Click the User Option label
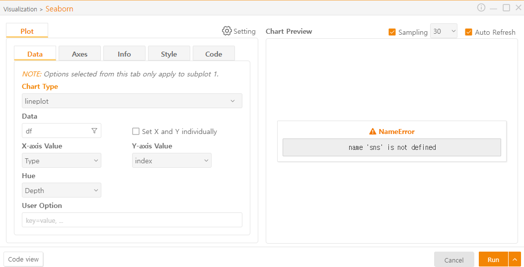The image size is (524, 267). pos(42,205)
